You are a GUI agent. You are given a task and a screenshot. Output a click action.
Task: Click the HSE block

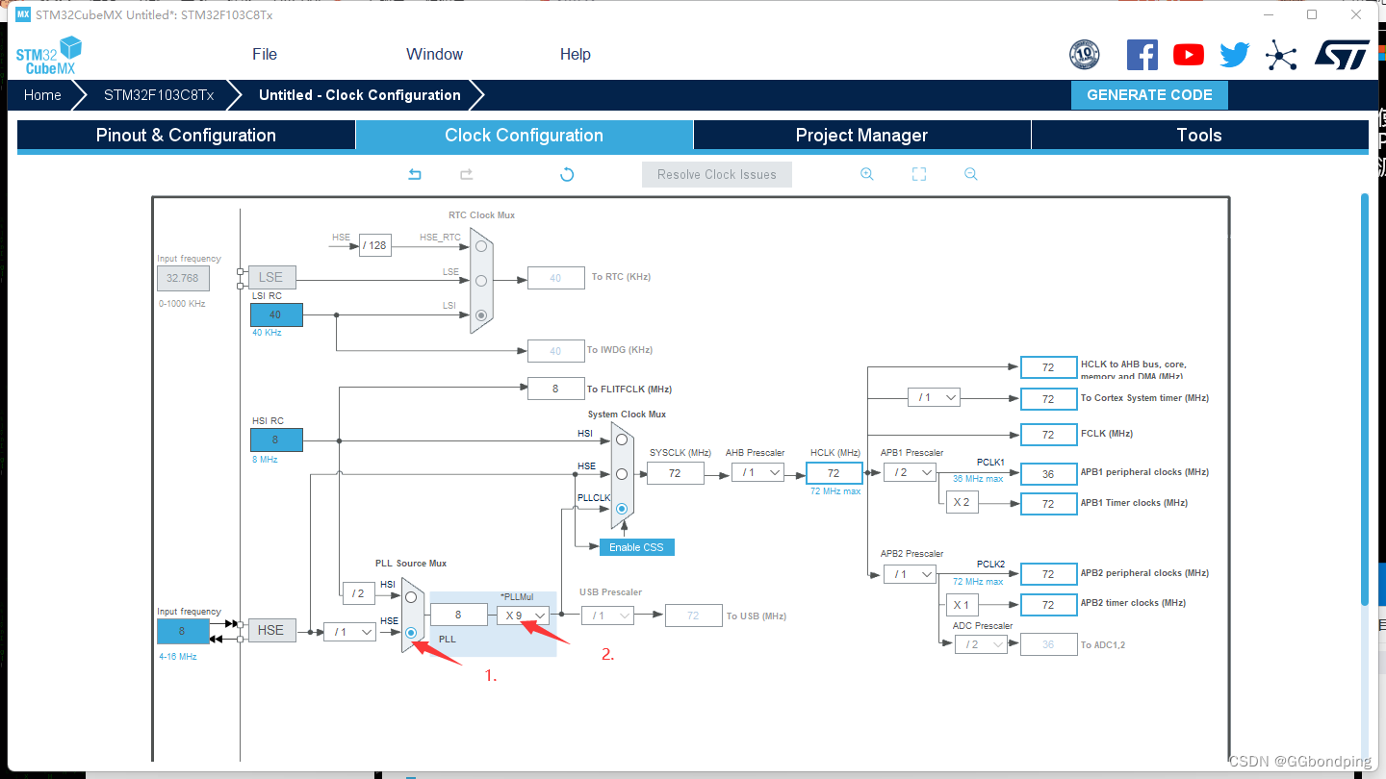pyautogui.click(x=271, y=630)
